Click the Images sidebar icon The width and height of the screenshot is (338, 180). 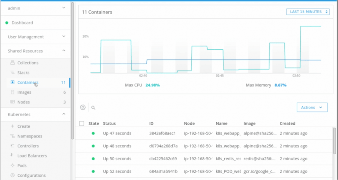pos(13,92)
